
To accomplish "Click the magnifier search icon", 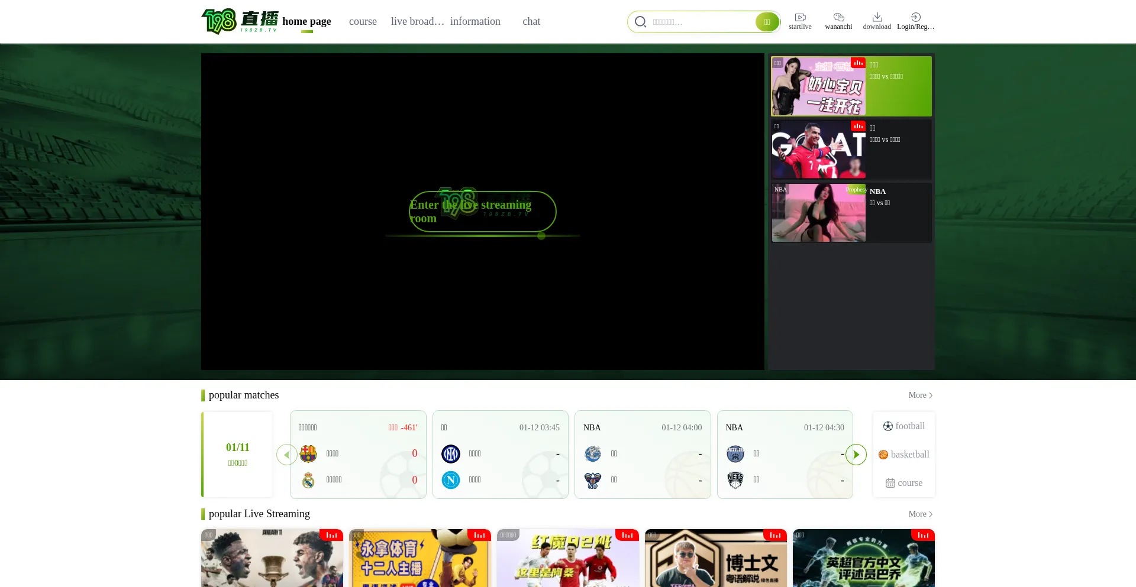I will pos(640,22).
